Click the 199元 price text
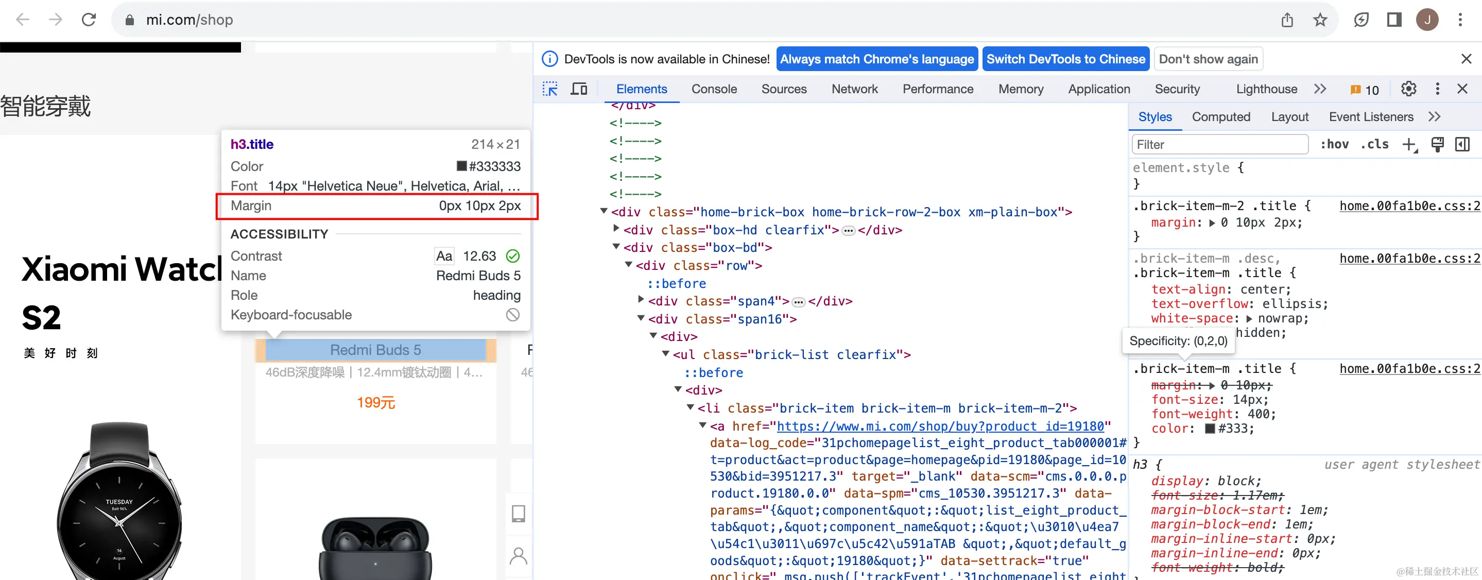The image size is (1482, 580). point(376,403)
